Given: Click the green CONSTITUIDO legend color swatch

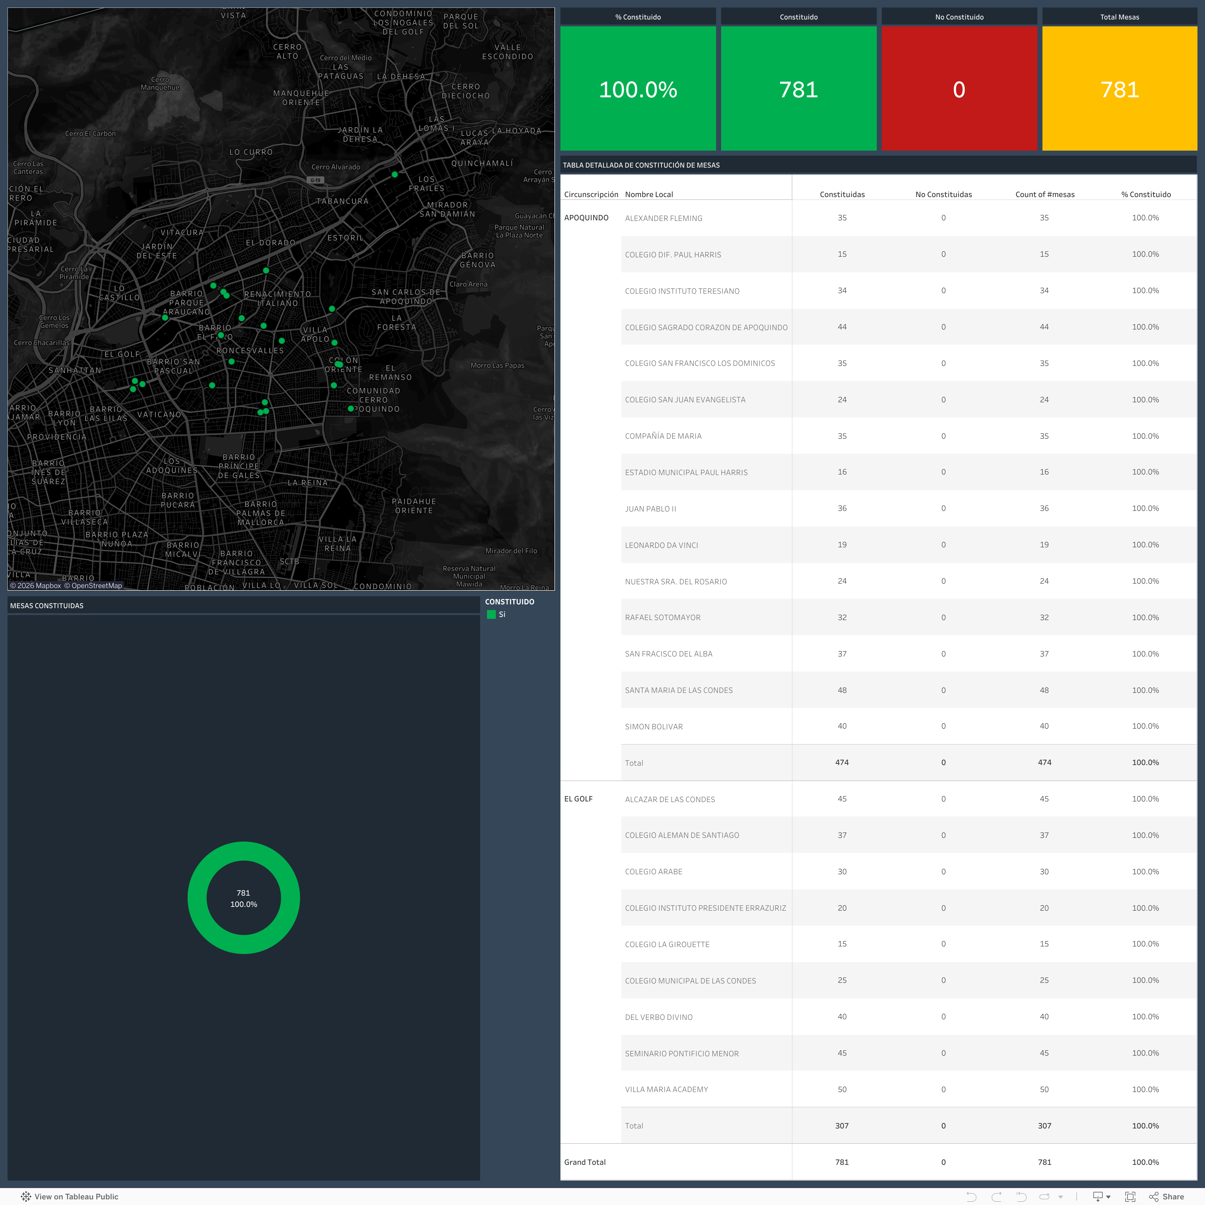Looking at the screenshot, I should [492, 614].
